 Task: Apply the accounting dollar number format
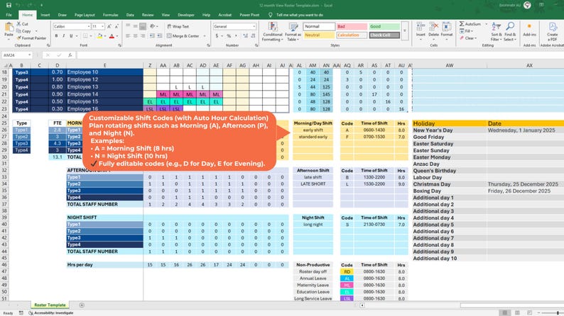tap(217, 36)
